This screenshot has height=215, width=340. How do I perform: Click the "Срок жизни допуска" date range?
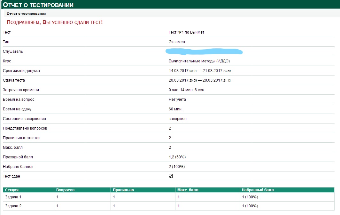pos(200,71)
